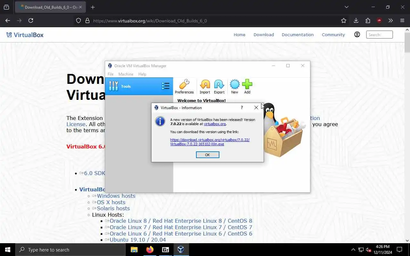Open Preferences in VirtualBox Manager toolbar
This screenshot has width=410, height=256.
184,87
